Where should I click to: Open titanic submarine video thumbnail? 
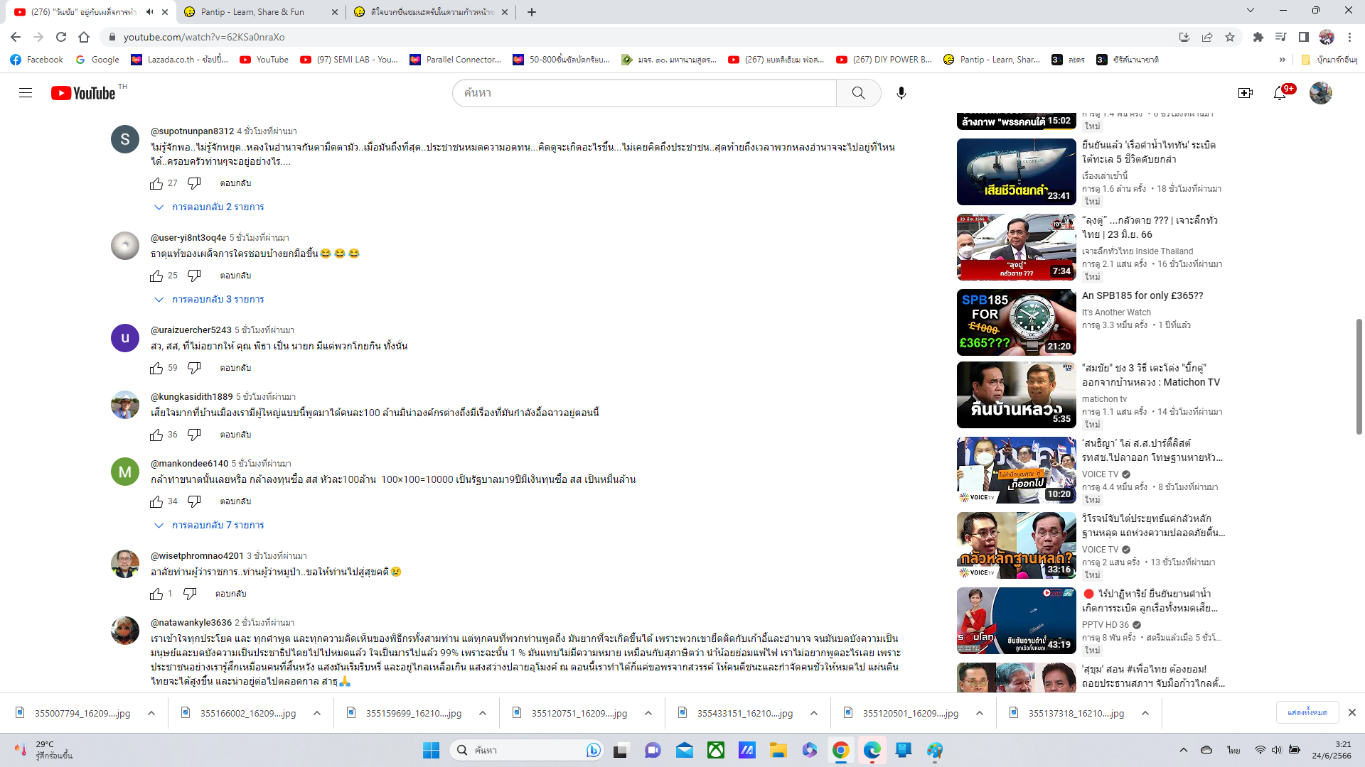tap(1016, 172)
